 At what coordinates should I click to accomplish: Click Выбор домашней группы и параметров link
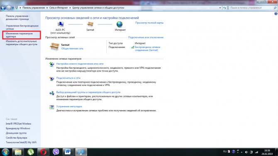pyautogui.click(x=88, y=92)
